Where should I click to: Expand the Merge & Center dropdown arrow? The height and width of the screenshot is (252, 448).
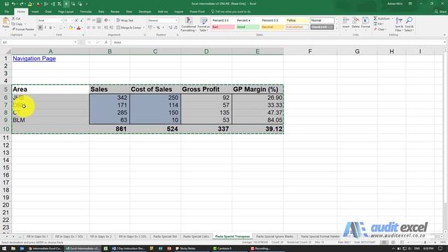click(x=143, y=28)
